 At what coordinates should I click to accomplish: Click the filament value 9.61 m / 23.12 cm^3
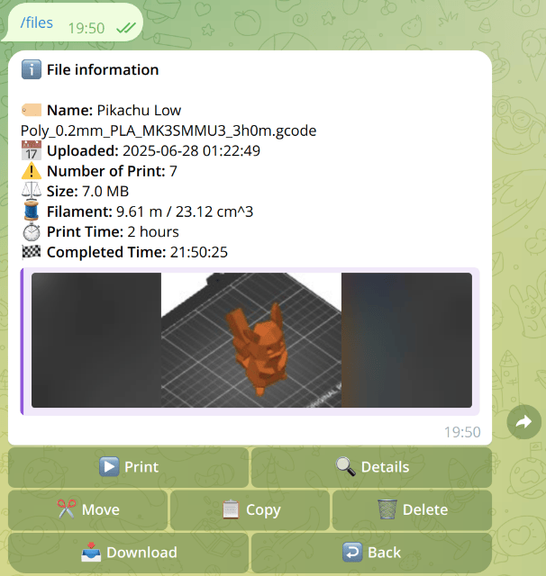[185, 211]
